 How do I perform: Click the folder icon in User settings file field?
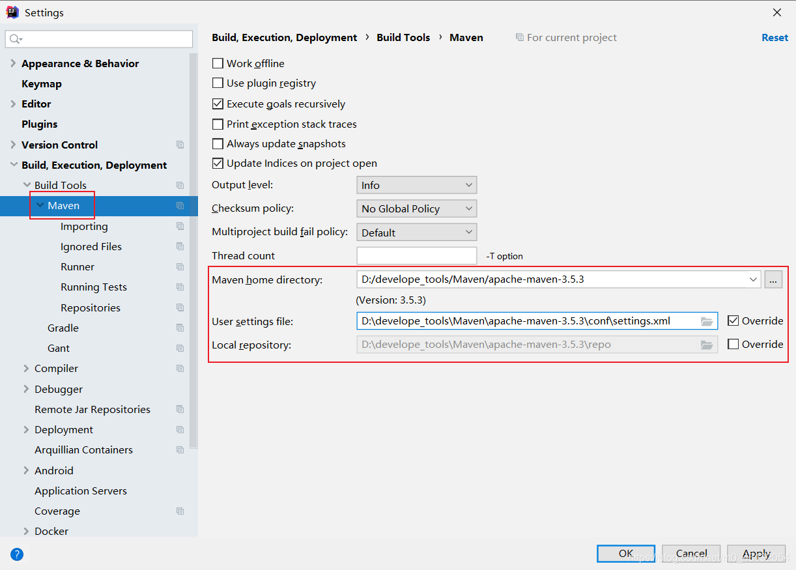[707, 321]
